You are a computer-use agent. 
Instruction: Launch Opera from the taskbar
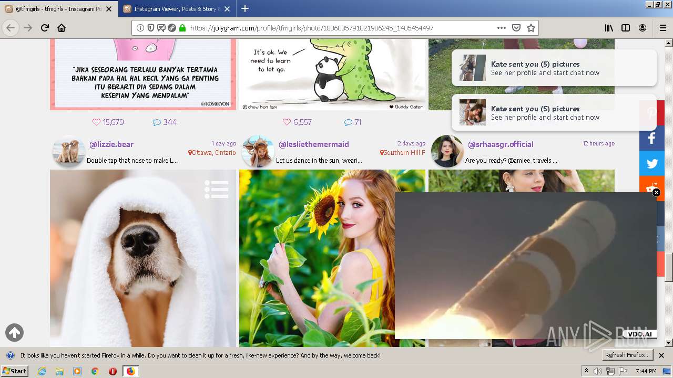(x=113, y=371)
